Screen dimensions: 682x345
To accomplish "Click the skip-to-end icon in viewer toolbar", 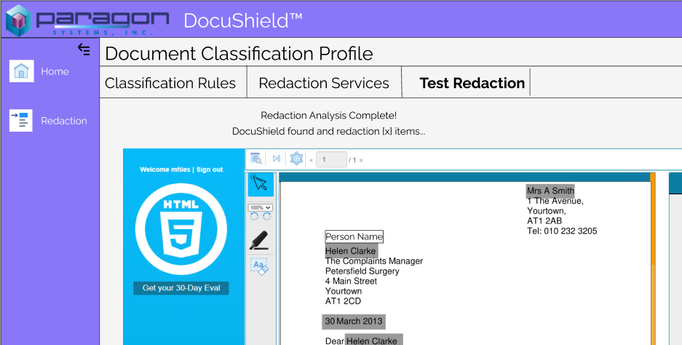I will tap(276, 159).
